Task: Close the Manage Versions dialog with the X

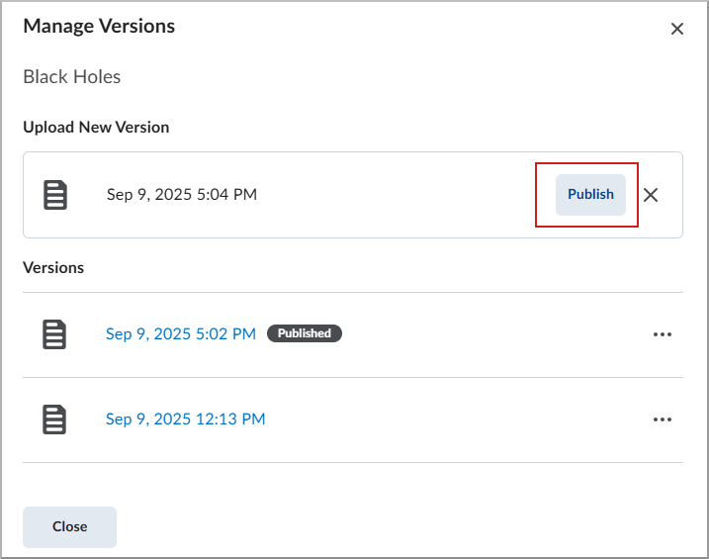Action: coord(677,29)
